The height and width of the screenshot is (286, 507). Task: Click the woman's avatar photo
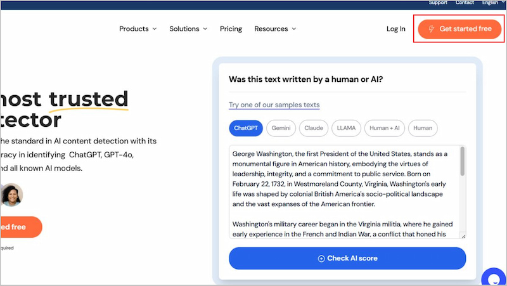(x=12, y=195)
